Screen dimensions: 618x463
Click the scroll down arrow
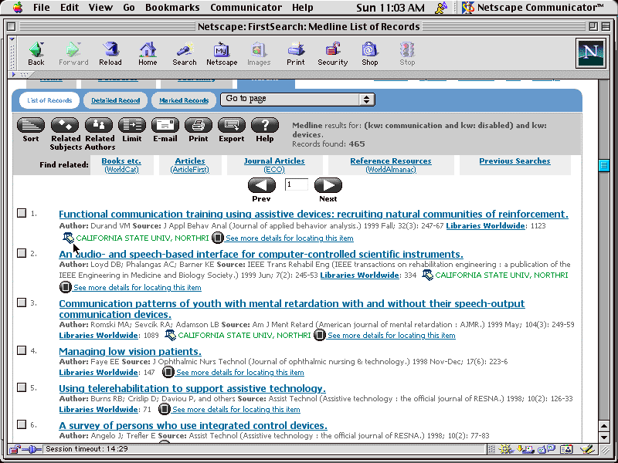pos(604,437)
